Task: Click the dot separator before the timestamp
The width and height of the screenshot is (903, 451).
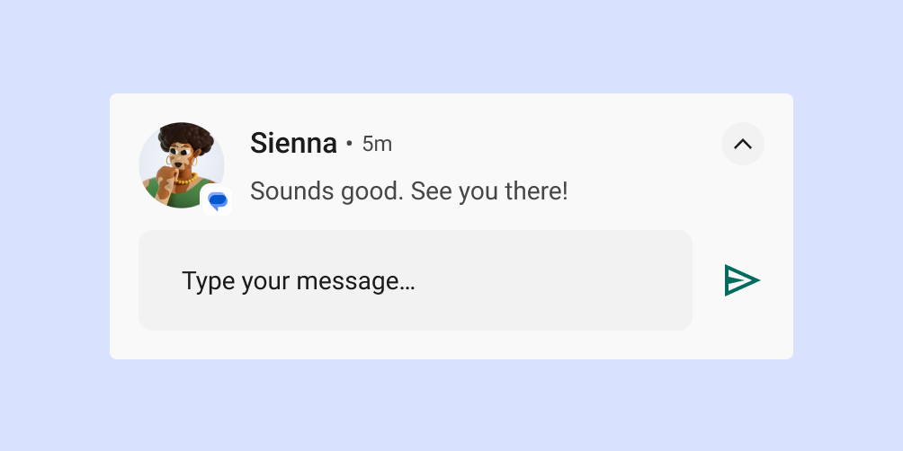Action: pyautogui.click(x=349, y=144)
